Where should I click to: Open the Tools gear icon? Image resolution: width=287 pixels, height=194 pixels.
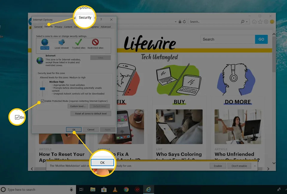coord(266,22)
